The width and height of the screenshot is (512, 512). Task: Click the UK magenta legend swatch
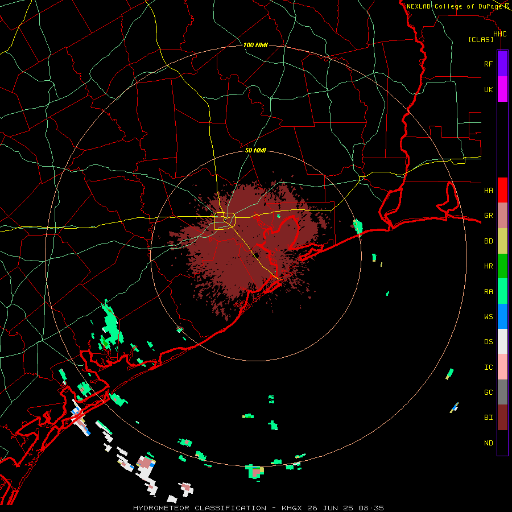click(502, 89)
